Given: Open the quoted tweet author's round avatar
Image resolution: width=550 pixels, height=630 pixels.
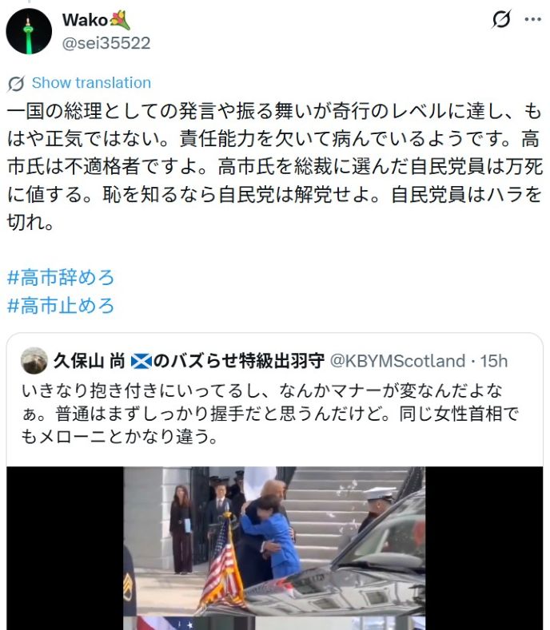Looking at the screenshot, I should [x=34, y=360].
